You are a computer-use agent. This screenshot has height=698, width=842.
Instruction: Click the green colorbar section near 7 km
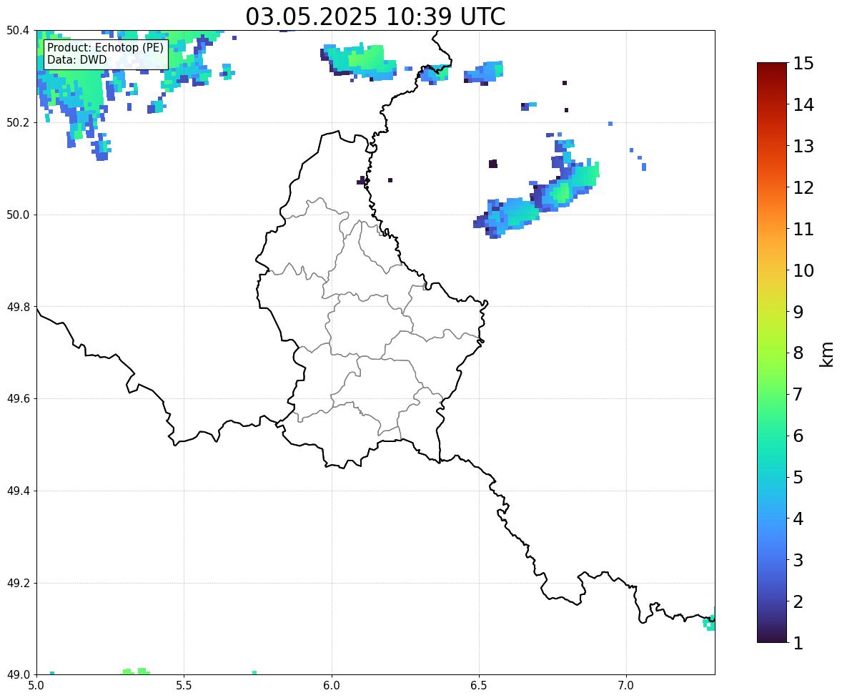[772, 394]
